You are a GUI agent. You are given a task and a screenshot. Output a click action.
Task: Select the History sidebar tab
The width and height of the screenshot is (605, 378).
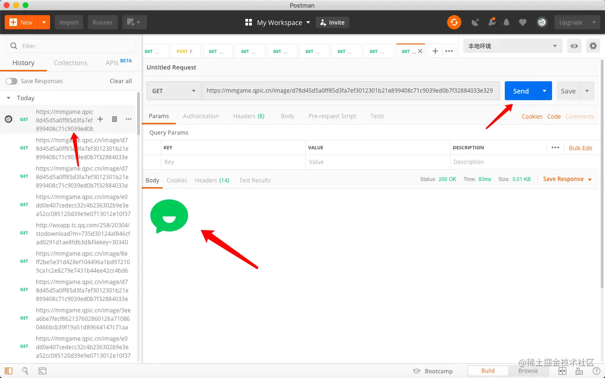coord(23,63)
